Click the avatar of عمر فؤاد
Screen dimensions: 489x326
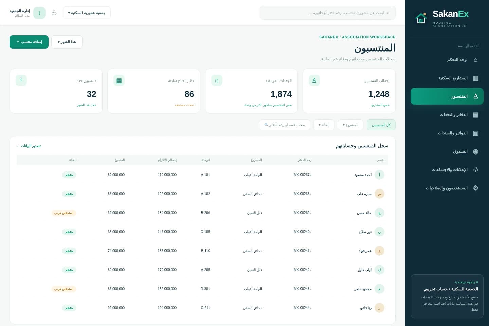[x=379, y=251]
